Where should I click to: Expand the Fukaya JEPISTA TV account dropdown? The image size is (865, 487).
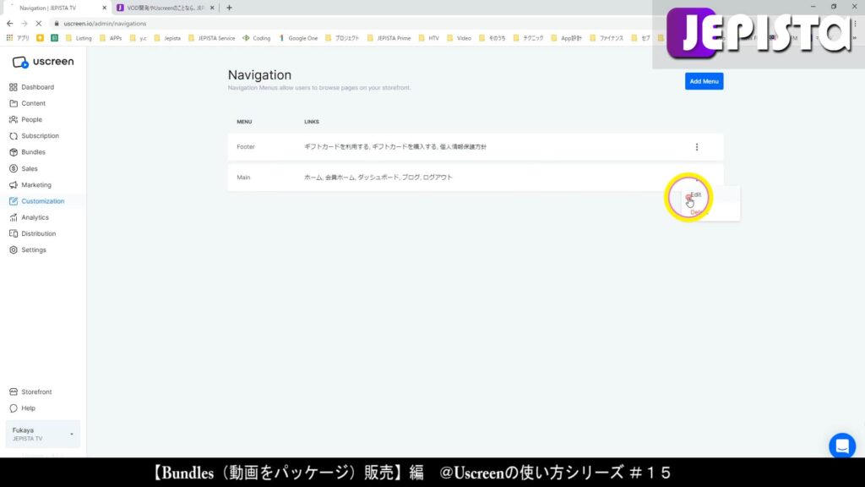click(x=42, y=434)
